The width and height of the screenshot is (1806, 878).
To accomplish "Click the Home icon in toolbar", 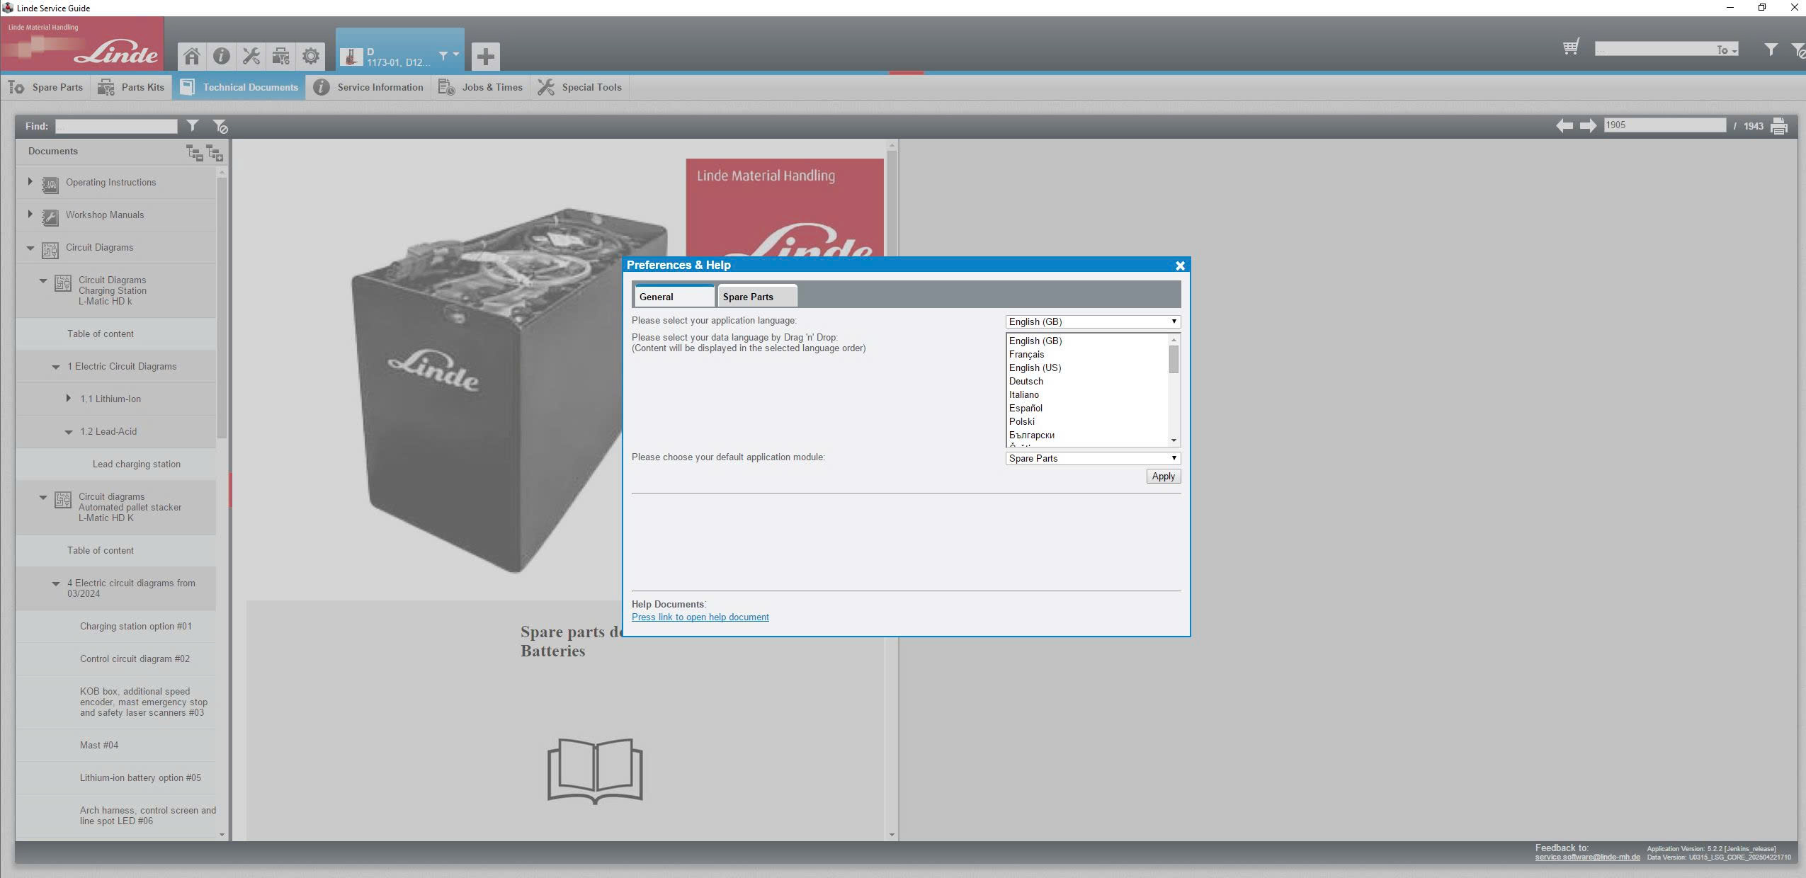I will 191,56.
